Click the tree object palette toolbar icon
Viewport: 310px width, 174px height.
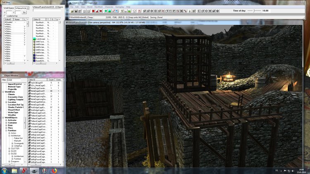coord(122,11)
